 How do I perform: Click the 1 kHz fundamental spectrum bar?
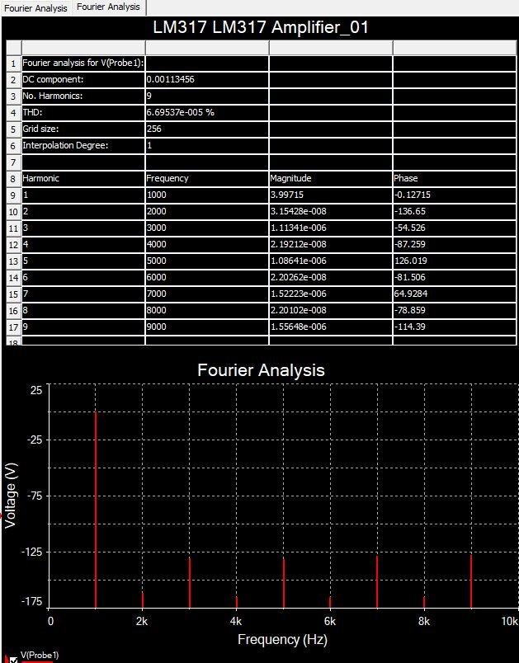96,510
